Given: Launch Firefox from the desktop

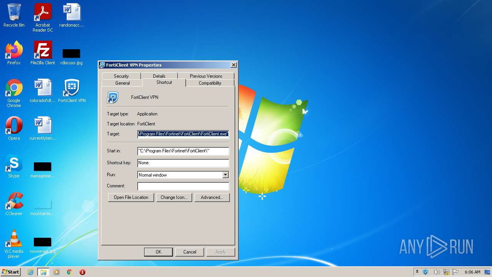Looking at the screenshot, I should point(14,53).
